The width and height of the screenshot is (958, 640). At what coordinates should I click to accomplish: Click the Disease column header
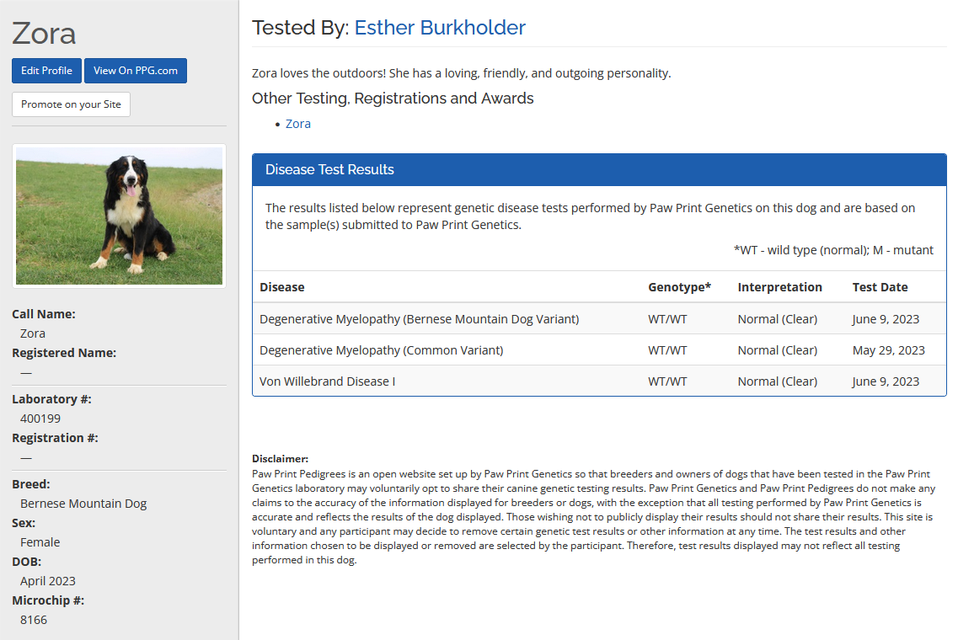coord(282,287)
